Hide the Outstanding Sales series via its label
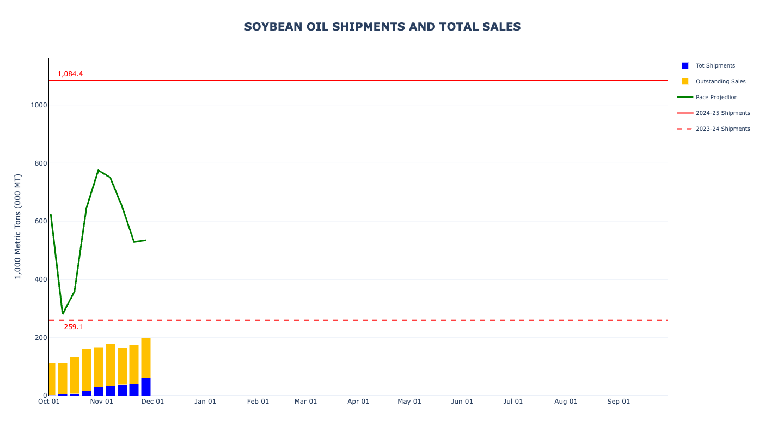Viewport: 759px width, 425px height. point(720,81)
